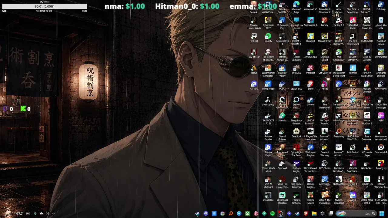388x218 pixels.
Task: Click the Deadlock desktop icon
Action: 296,133
